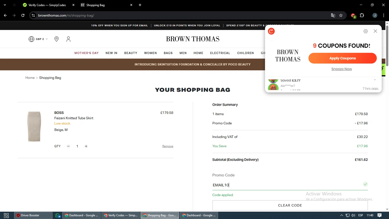
Task: Bookmark this page with the star icon
Action: pyautogui.click(x=341, y=15)
